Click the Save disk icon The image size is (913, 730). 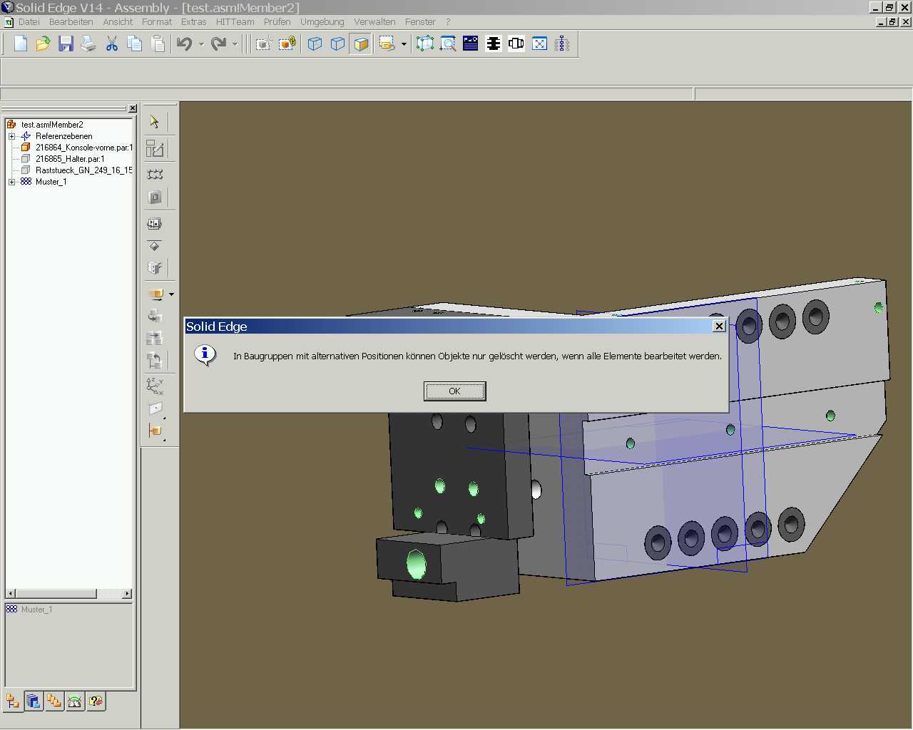pyautogui.click(x=66, y=44)
